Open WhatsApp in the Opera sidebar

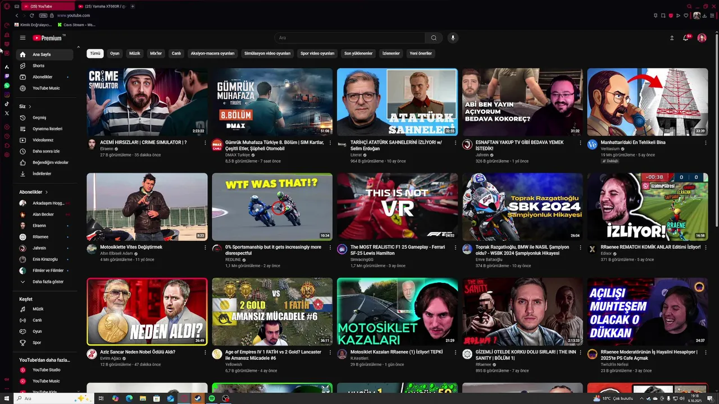tap(7, 85)
